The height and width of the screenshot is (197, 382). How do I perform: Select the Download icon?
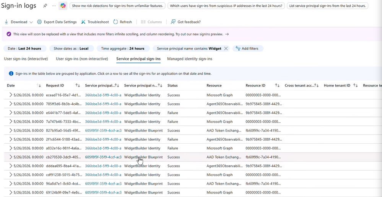(x=7, y=22)
